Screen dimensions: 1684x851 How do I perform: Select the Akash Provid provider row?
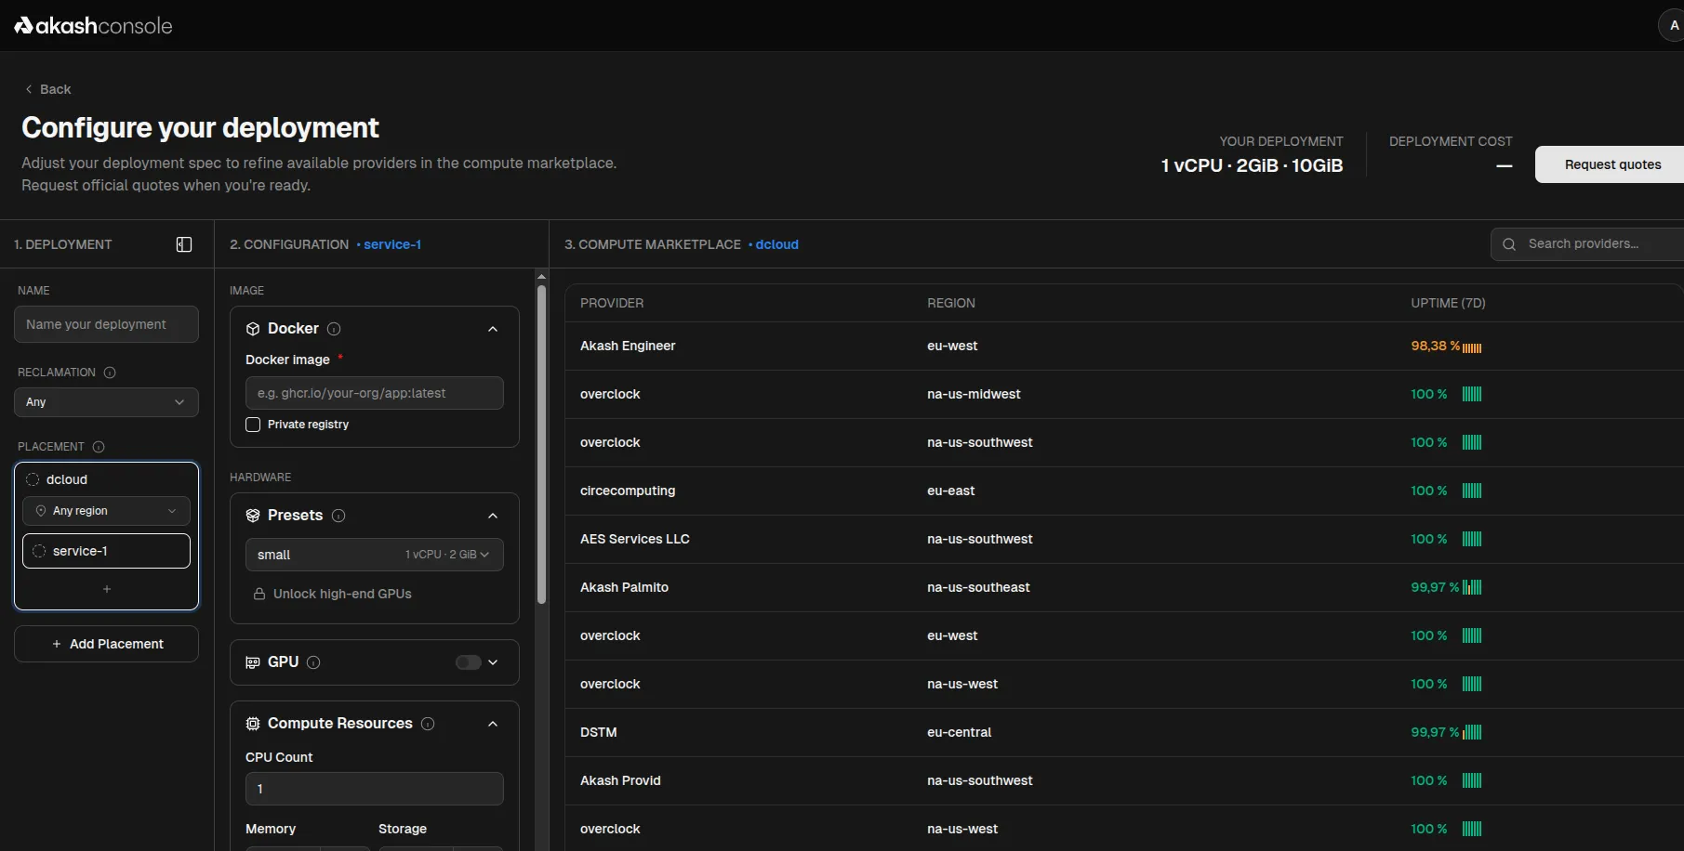coord(1124,780)
